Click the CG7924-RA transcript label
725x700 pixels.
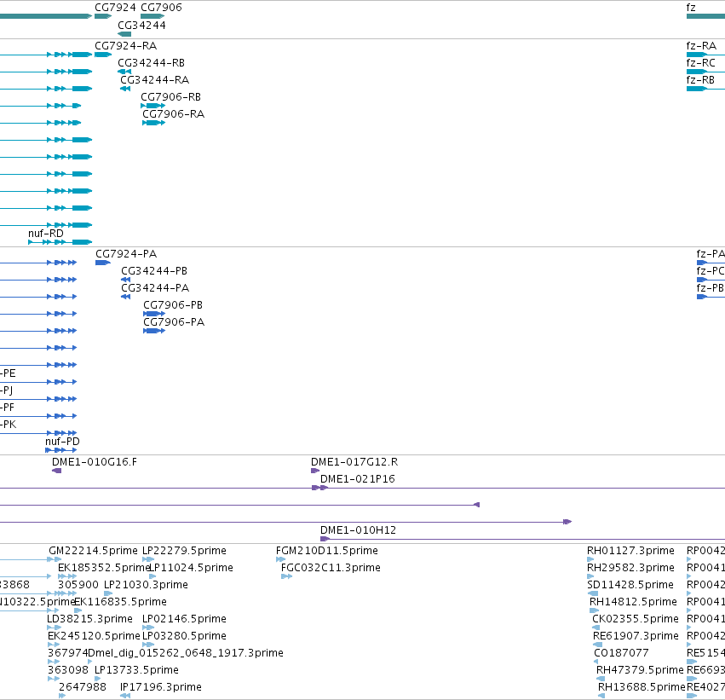click(x=126, y=46)
